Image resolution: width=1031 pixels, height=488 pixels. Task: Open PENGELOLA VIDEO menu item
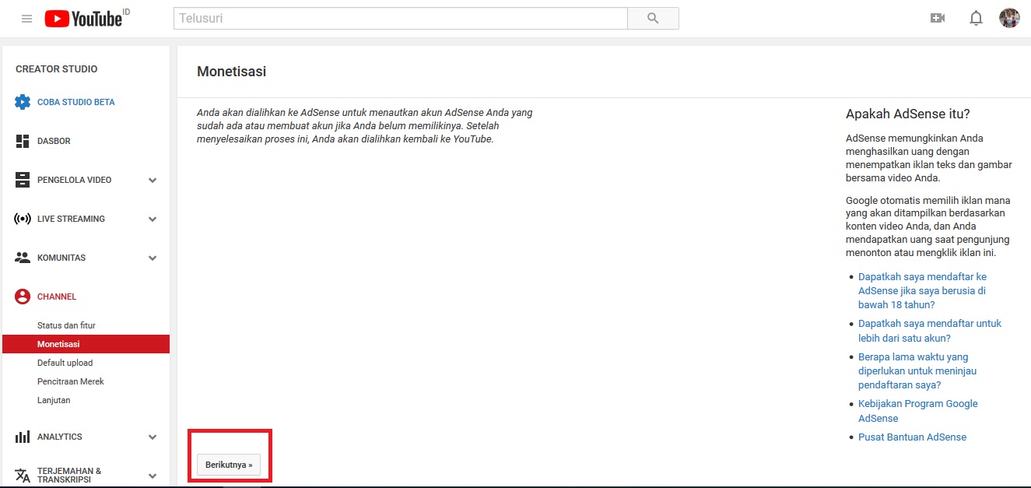coord(75,180)
